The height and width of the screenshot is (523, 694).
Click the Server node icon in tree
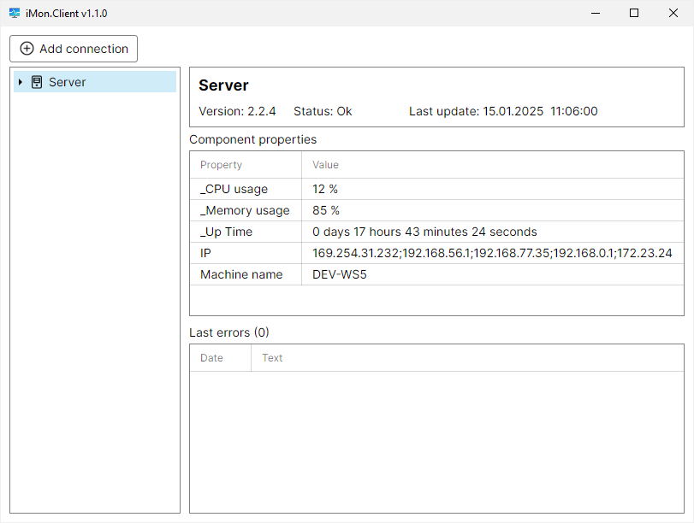[37, 82]
